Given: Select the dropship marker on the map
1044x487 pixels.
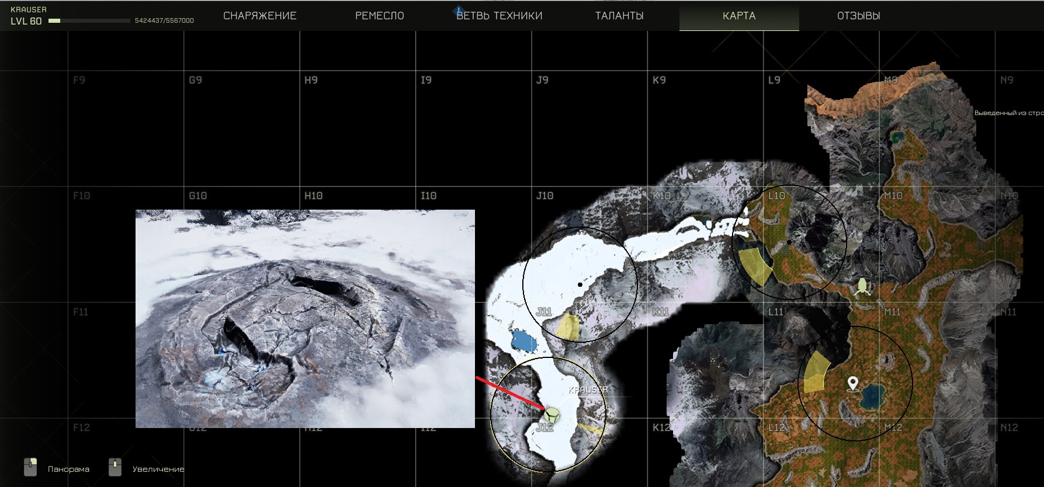Looking at the screenshot, I should point(862,287).
